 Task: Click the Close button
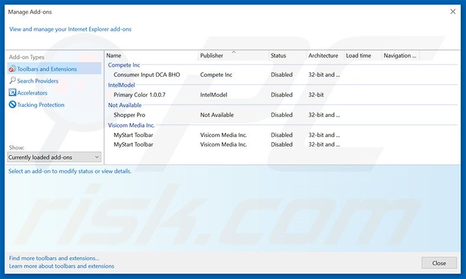pos(439,263)
